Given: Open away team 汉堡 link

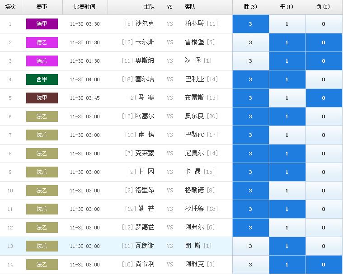Looking at the screenshot, I should (193, 61).
